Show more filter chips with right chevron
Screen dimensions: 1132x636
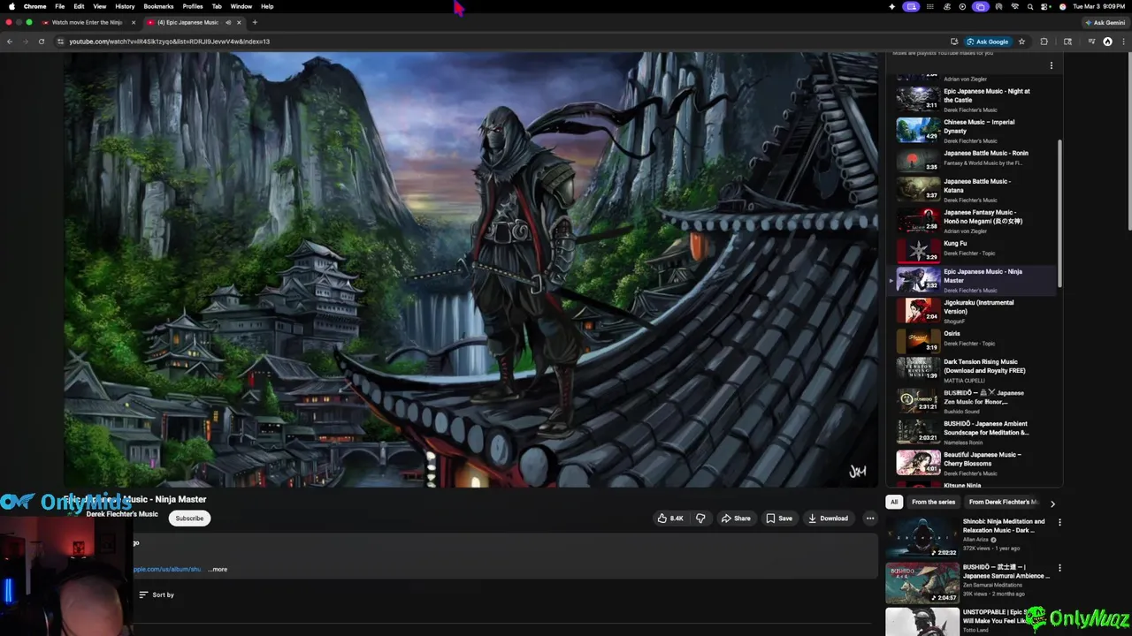1052,503
